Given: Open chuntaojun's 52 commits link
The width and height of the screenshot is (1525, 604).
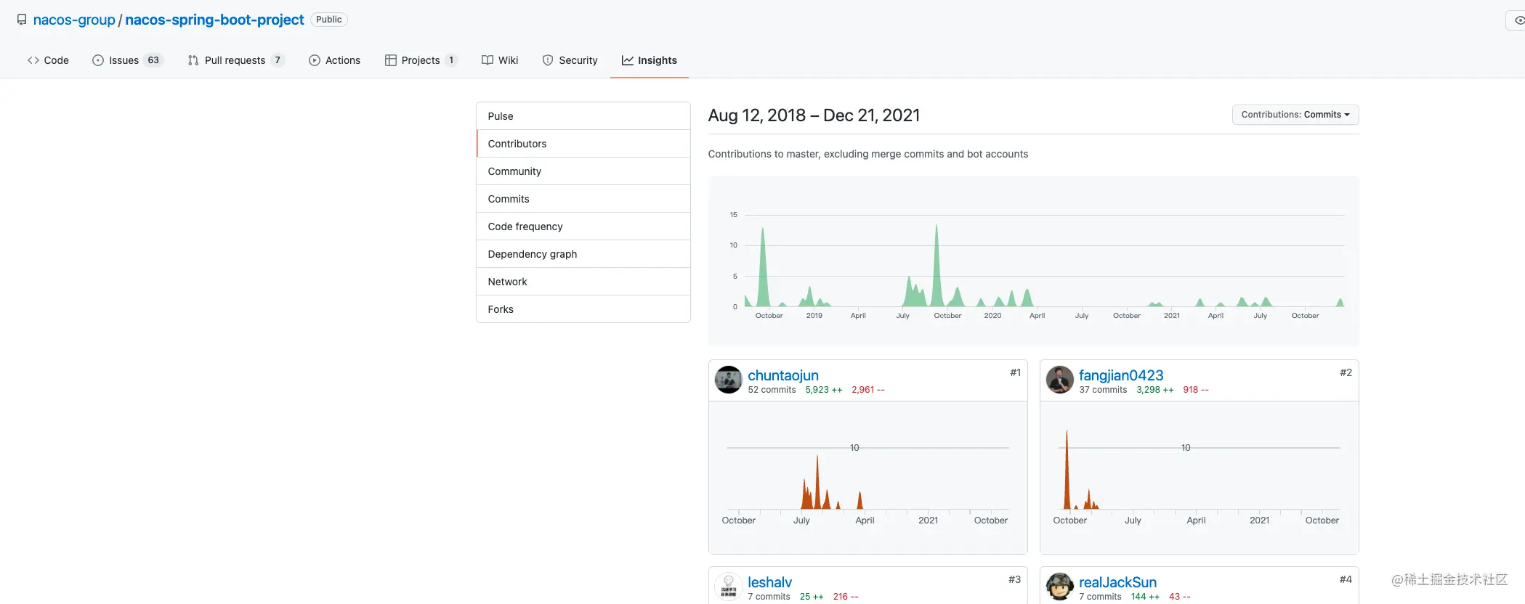Looking at the screenshot, I should click(x=772, y=390).
